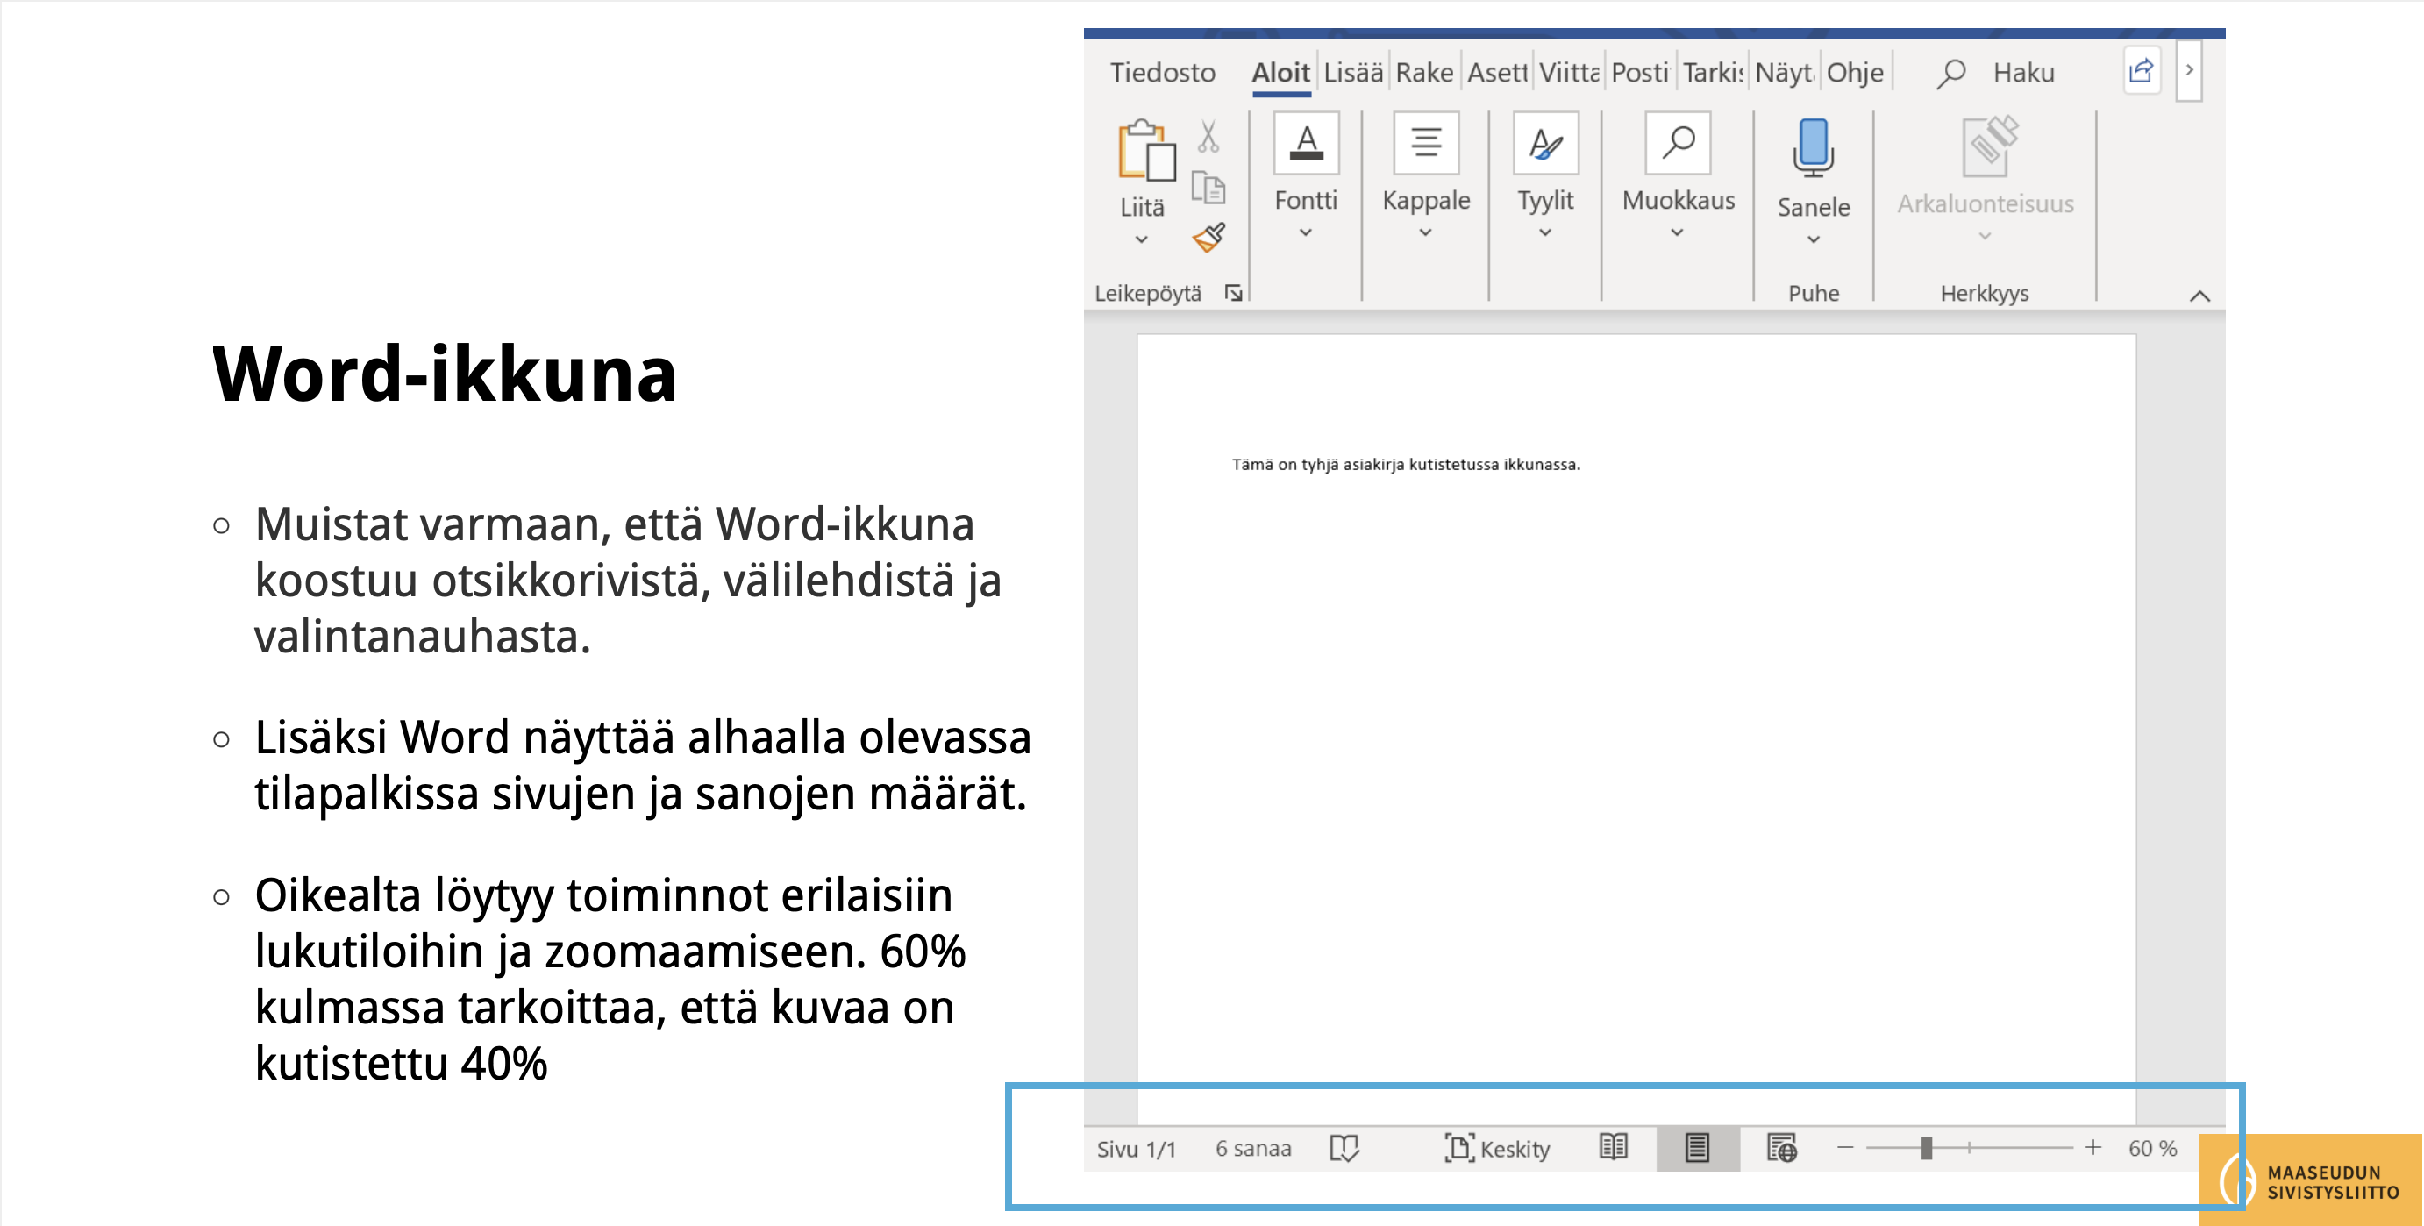Select the Format Painter brush icon
The image size is (2424, 1226).
coord(1208,237)
